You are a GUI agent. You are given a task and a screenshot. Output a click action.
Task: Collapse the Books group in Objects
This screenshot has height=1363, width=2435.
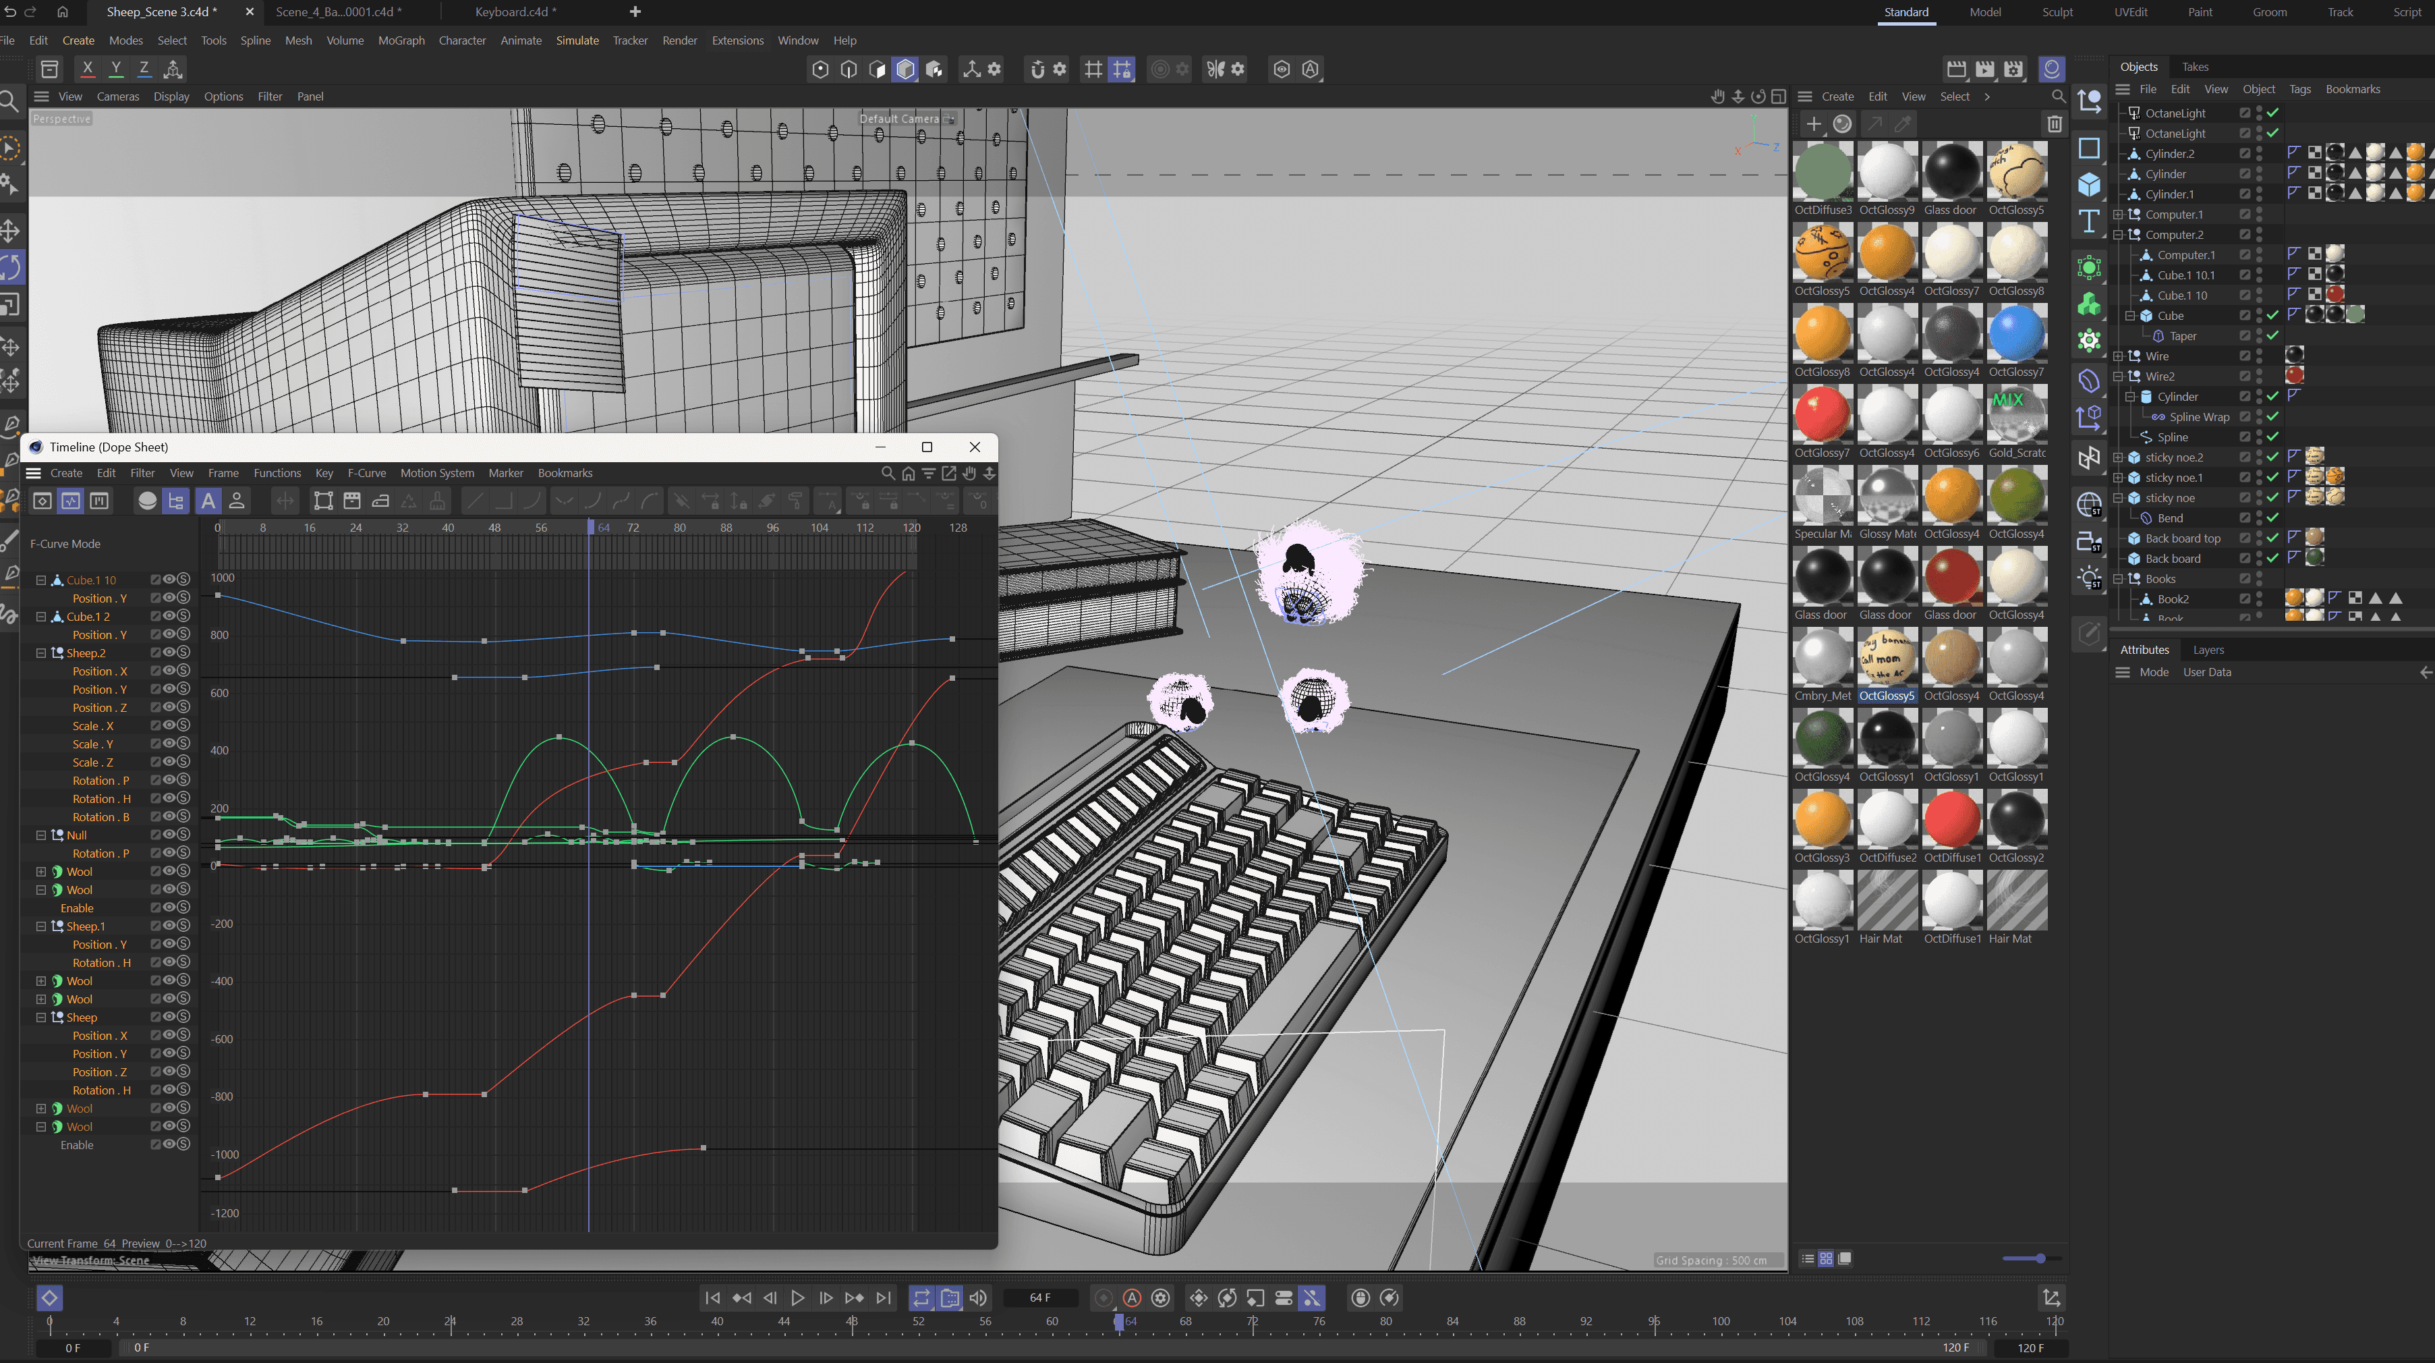[2119, 579]
